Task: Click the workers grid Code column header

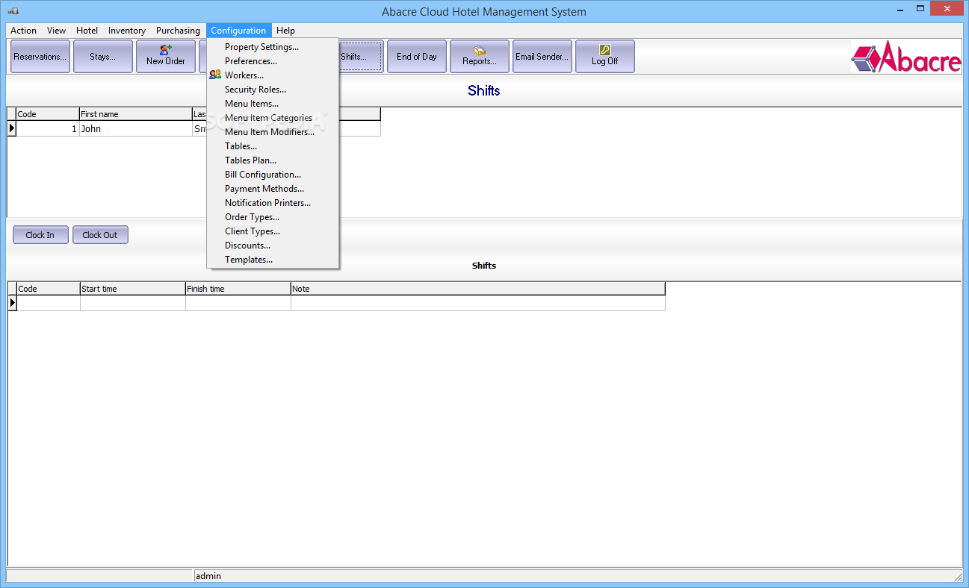Action: click(x=48, y=114)
